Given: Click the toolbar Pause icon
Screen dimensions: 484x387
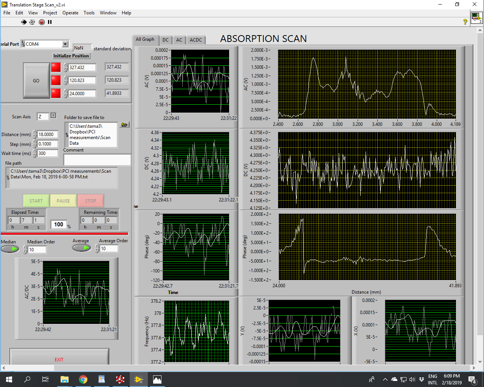Looking at the screenshot, I should 50,22.
